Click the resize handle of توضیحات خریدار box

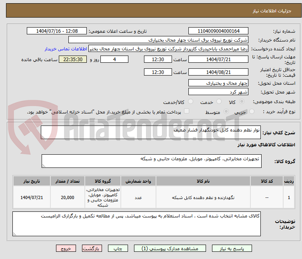click(x=14, y=234)
